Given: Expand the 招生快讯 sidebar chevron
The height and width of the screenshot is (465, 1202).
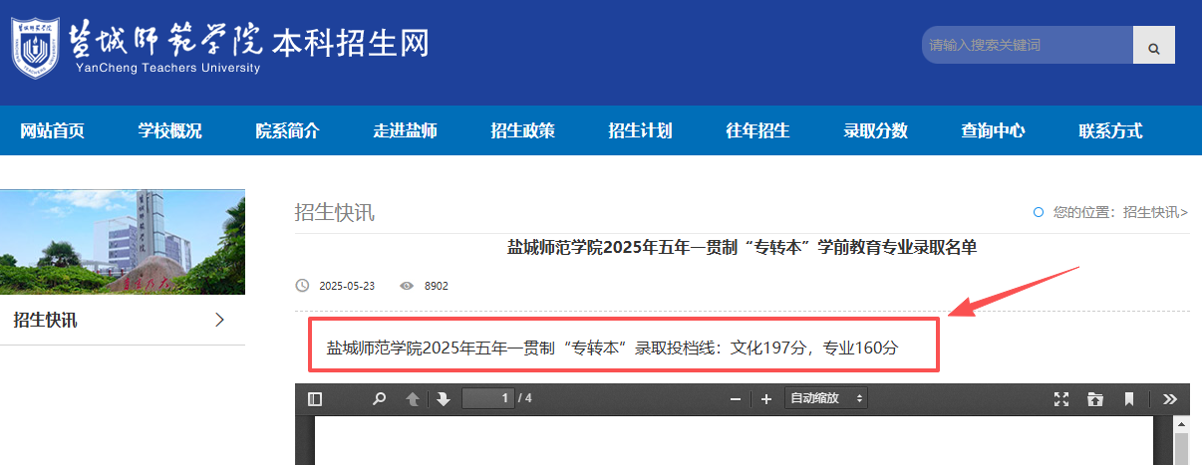Looking at the screenshot, I should (x=220, y=320).
